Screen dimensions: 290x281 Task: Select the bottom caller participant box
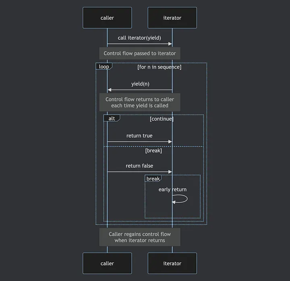pyautogui.click(x=107, y=263)
